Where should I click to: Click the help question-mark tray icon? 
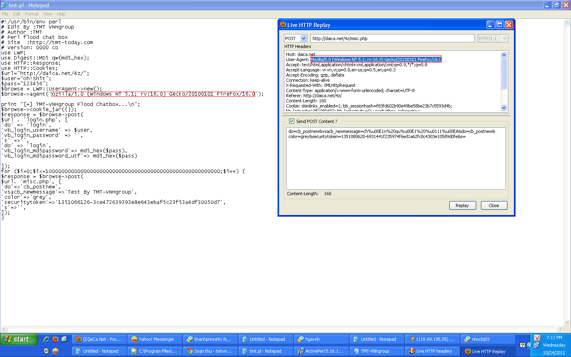(x=523, y=345)
